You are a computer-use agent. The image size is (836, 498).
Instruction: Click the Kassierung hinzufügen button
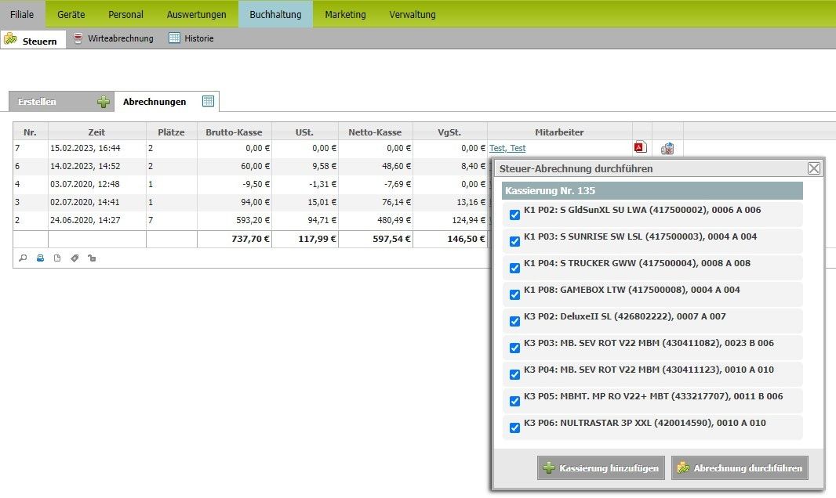[601, 468]
